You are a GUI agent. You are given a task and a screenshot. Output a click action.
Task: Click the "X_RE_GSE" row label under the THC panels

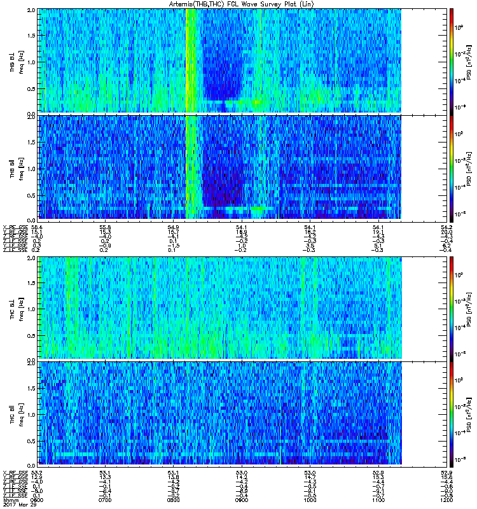[x=15, y=473]
